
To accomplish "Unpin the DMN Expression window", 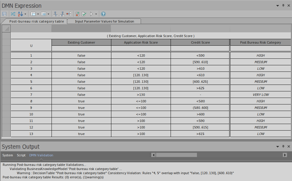I will pyautogui.click(x=283, y=5).
